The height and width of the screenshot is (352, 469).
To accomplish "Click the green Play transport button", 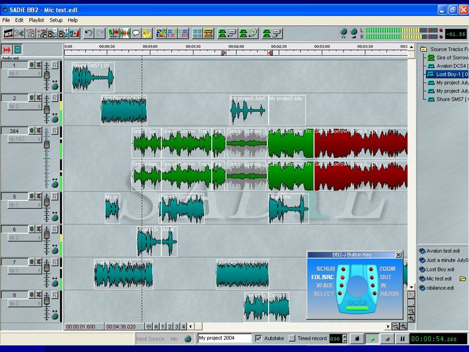I will click(372, 339).
